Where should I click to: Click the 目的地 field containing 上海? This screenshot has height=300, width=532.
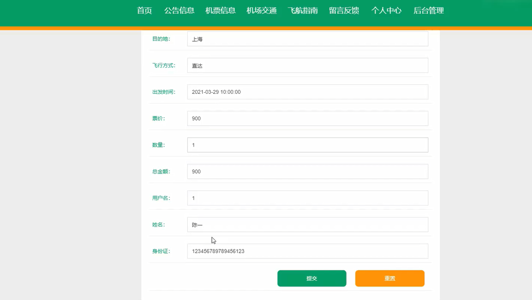point(307,39)
